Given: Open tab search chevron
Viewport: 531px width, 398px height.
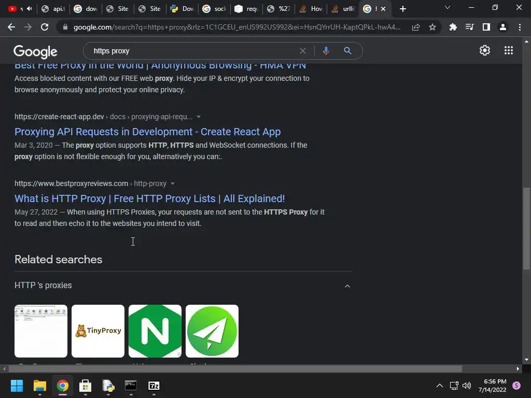Looking at the screenshot, I should tap(448, 7).
